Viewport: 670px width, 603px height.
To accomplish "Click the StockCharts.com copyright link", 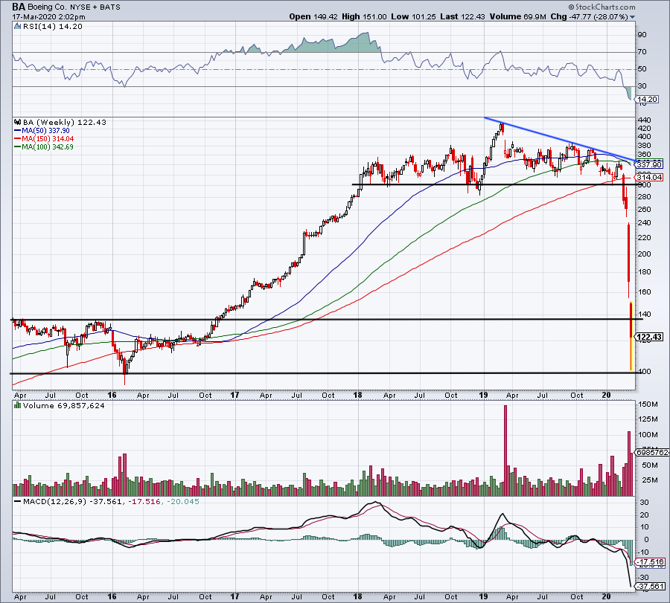I will (602, 7).
